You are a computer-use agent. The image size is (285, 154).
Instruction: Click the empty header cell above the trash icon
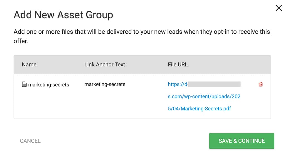tap(261, 65)
